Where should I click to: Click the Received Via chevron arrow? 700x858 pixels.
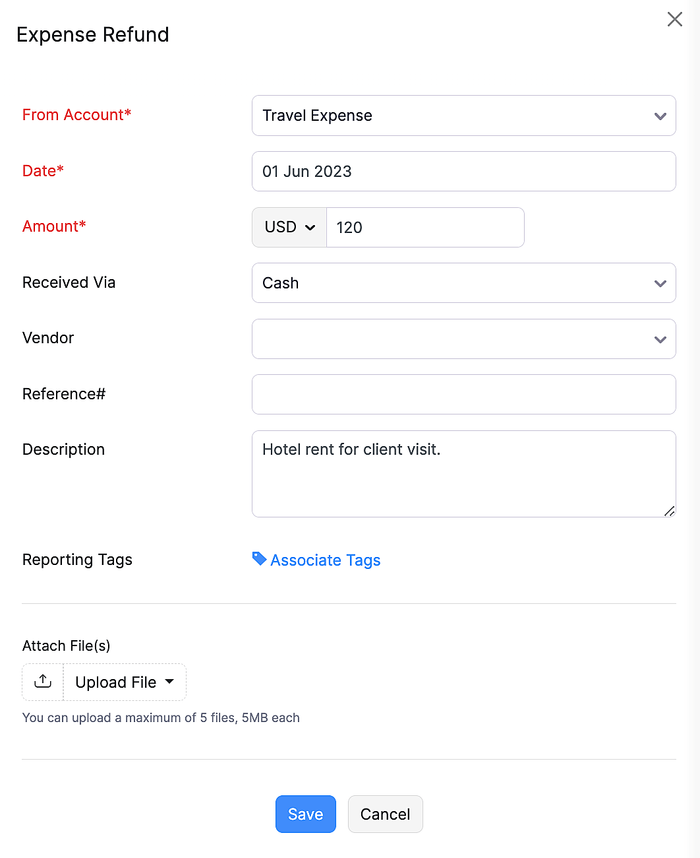(660, 284)
